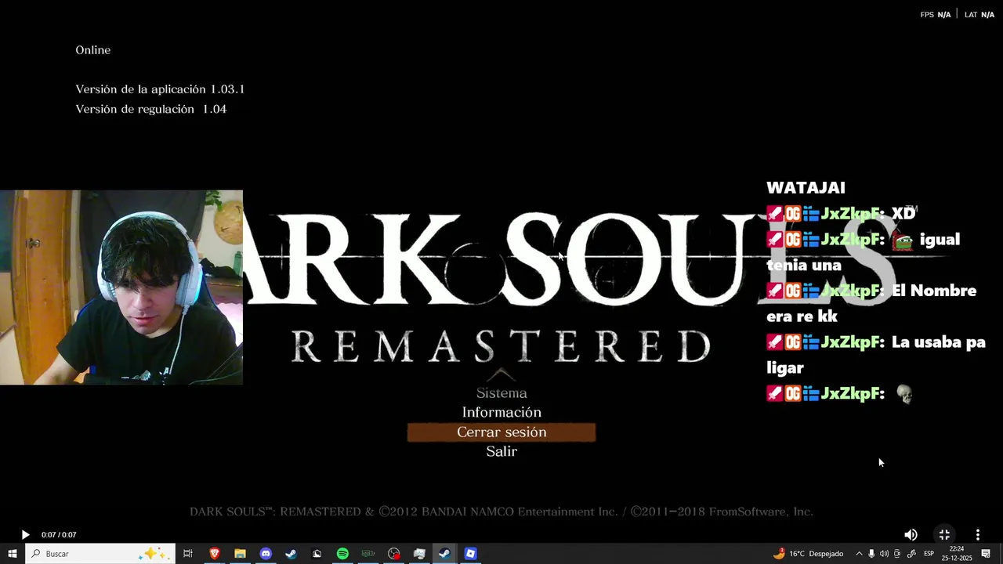
Task: Click the camera Meet Now tray icon
Action: (x=897, y=554)
